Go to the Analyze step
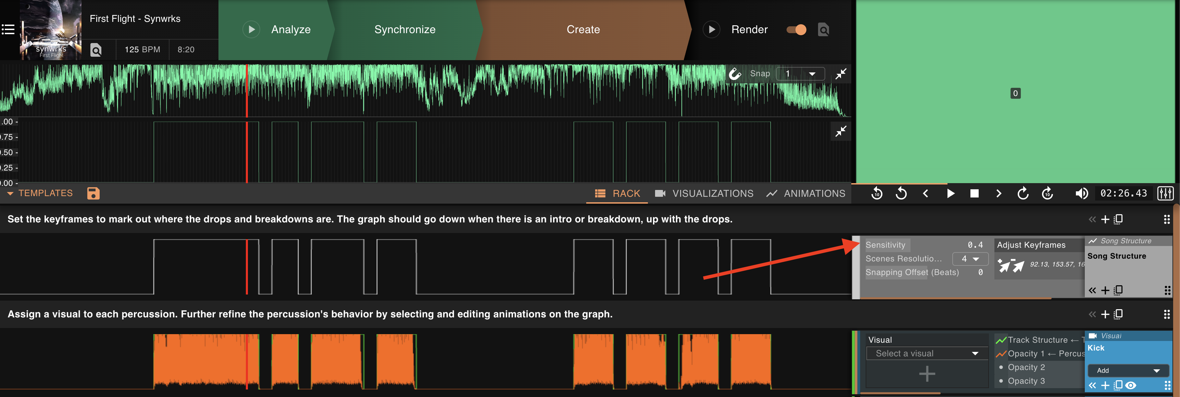 (x=291, y=30)
